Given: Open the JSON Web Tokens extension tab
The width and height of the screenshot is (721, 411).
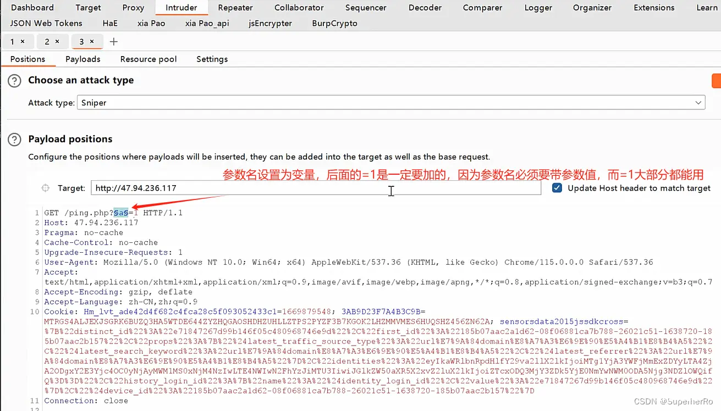Looking at the screenshot, I should tap(46, 23).
